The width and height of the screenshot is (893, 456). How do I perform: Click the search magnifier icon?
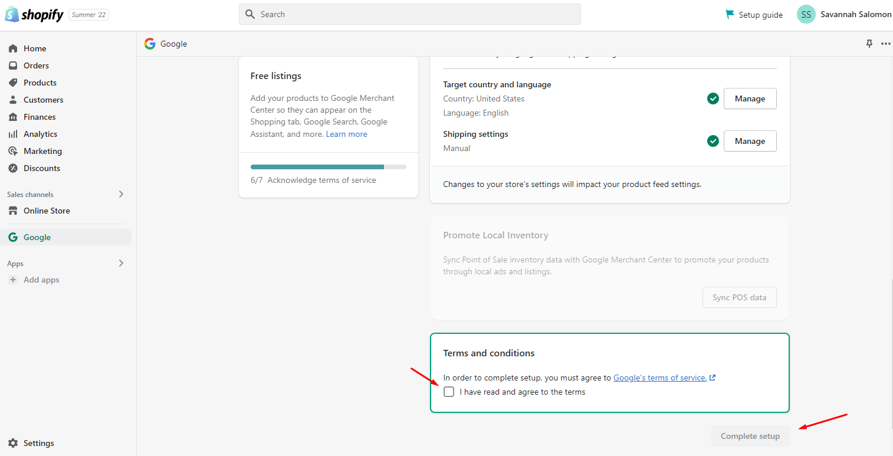point(250,14)
